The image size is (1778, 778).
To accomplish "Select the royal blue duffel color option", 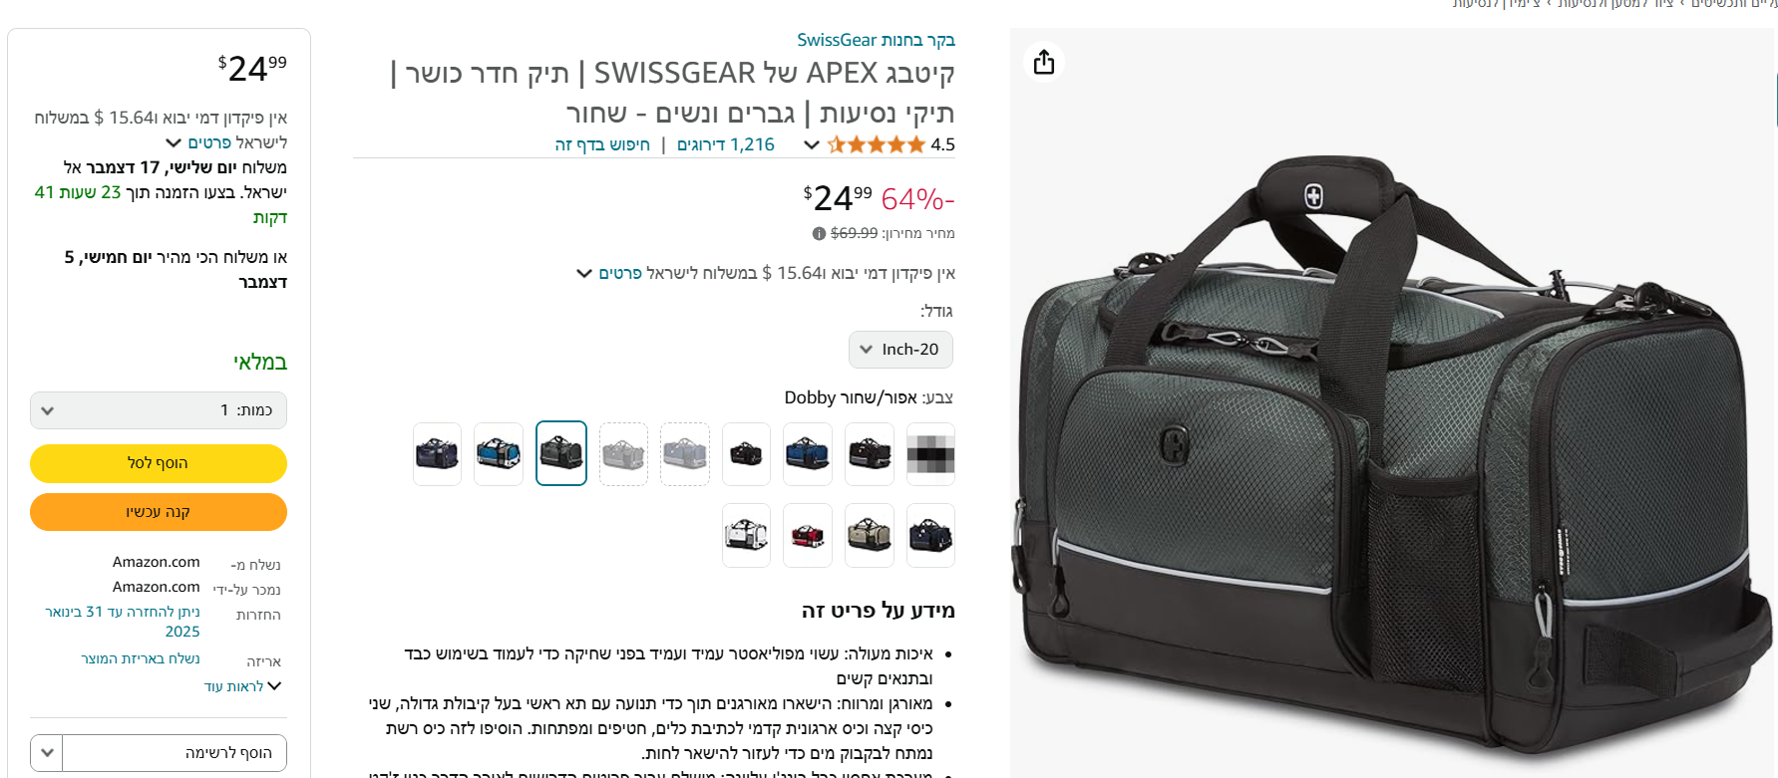I will [808, 454].
